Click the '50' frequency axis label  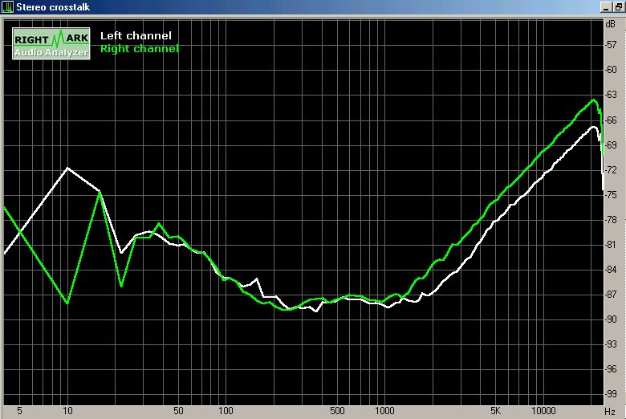[178, 411]
